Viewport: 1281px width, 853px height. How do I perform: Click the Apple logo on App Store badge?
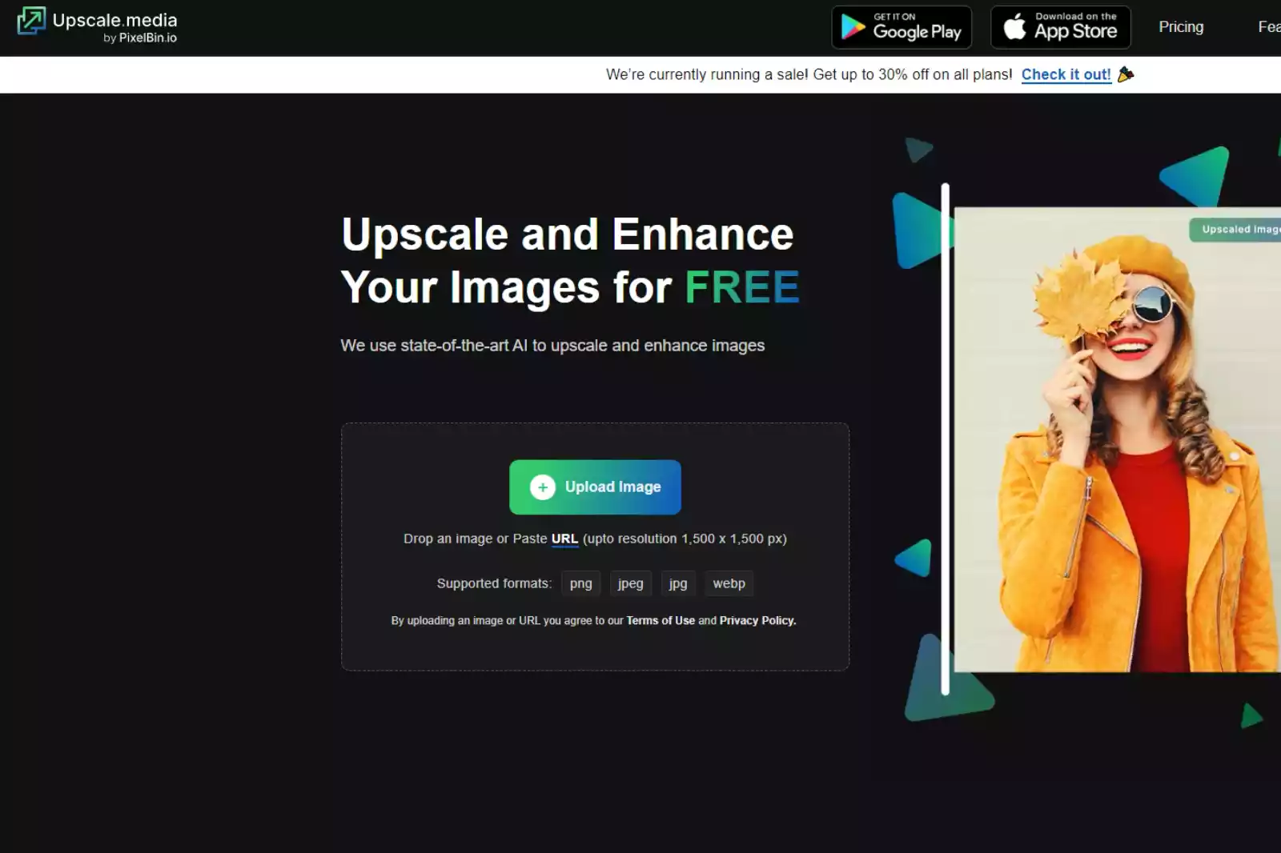tap(1014, 26)
